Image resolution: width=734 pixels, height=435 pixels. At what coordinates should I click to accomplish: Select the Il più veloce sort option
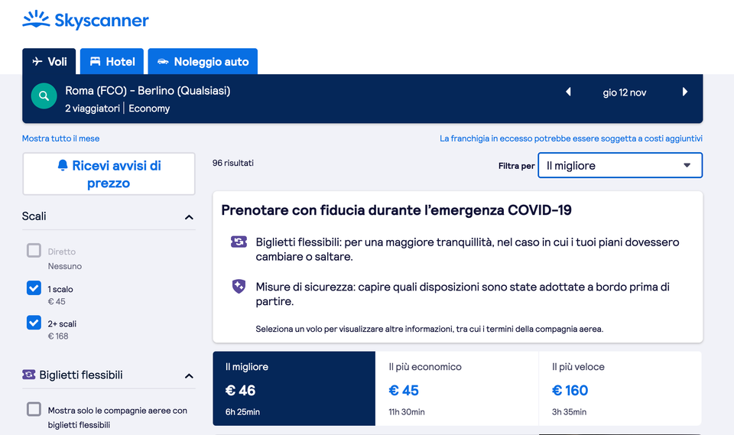point(620,388)
